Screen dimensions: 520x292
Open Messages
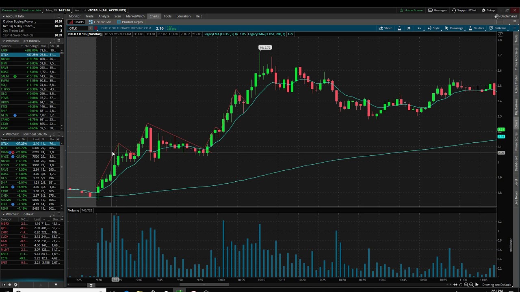tap(438, 10)
